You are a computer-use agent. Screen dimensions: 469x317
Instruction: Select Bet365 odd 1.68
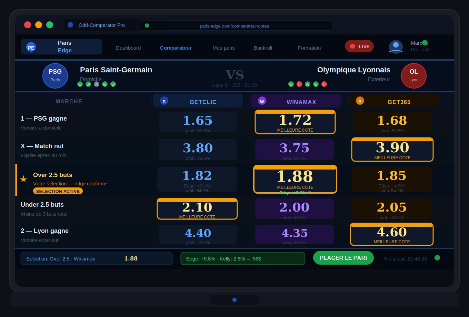tap(392, 122)
